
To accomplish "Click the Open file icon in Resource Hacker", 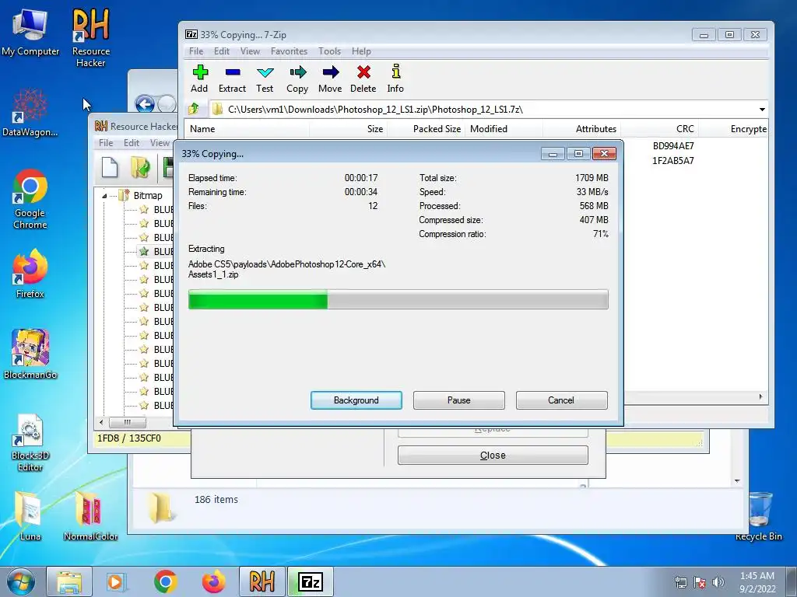I will [x=140, y=168].
